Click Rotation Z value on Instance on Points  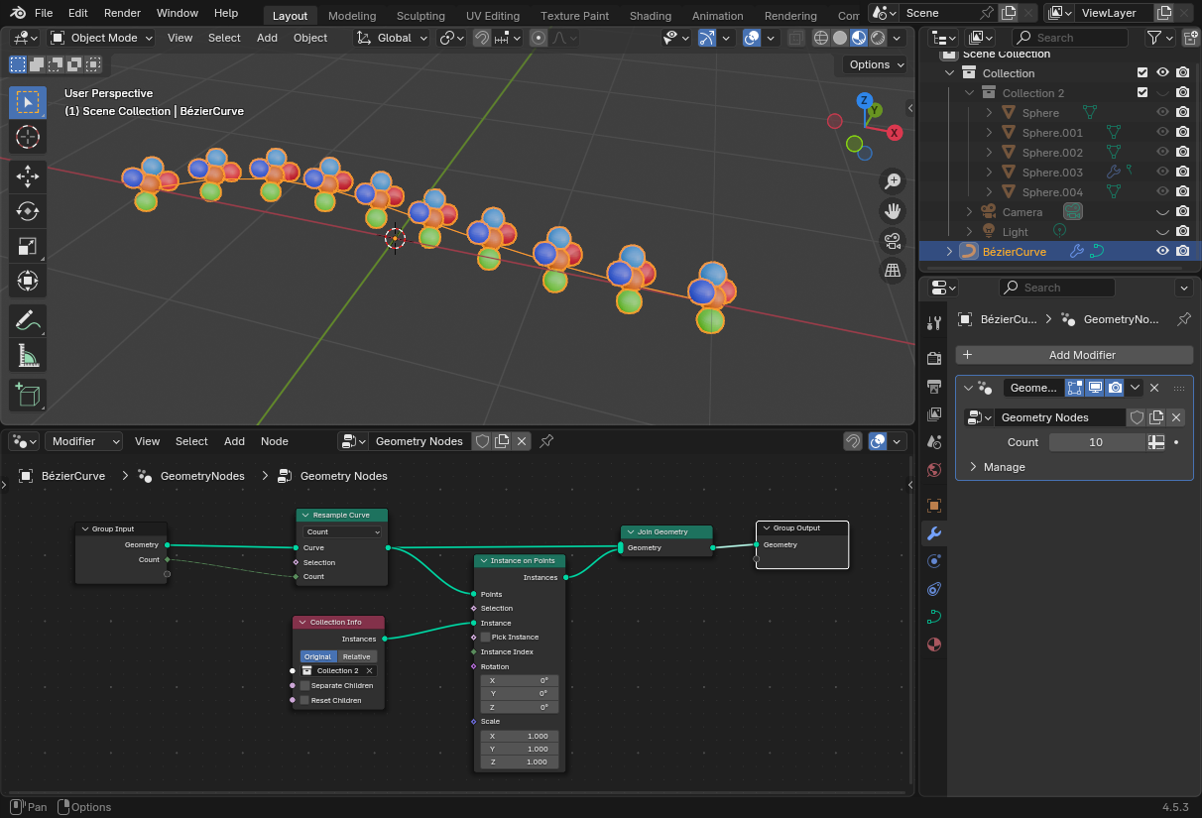pyautogui.click(x=520, y=707)
